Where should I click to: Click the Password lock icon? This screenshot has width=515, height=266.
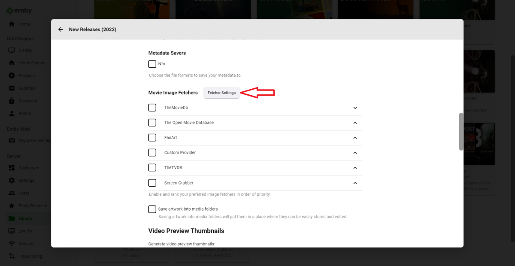(x=12, y=101)
